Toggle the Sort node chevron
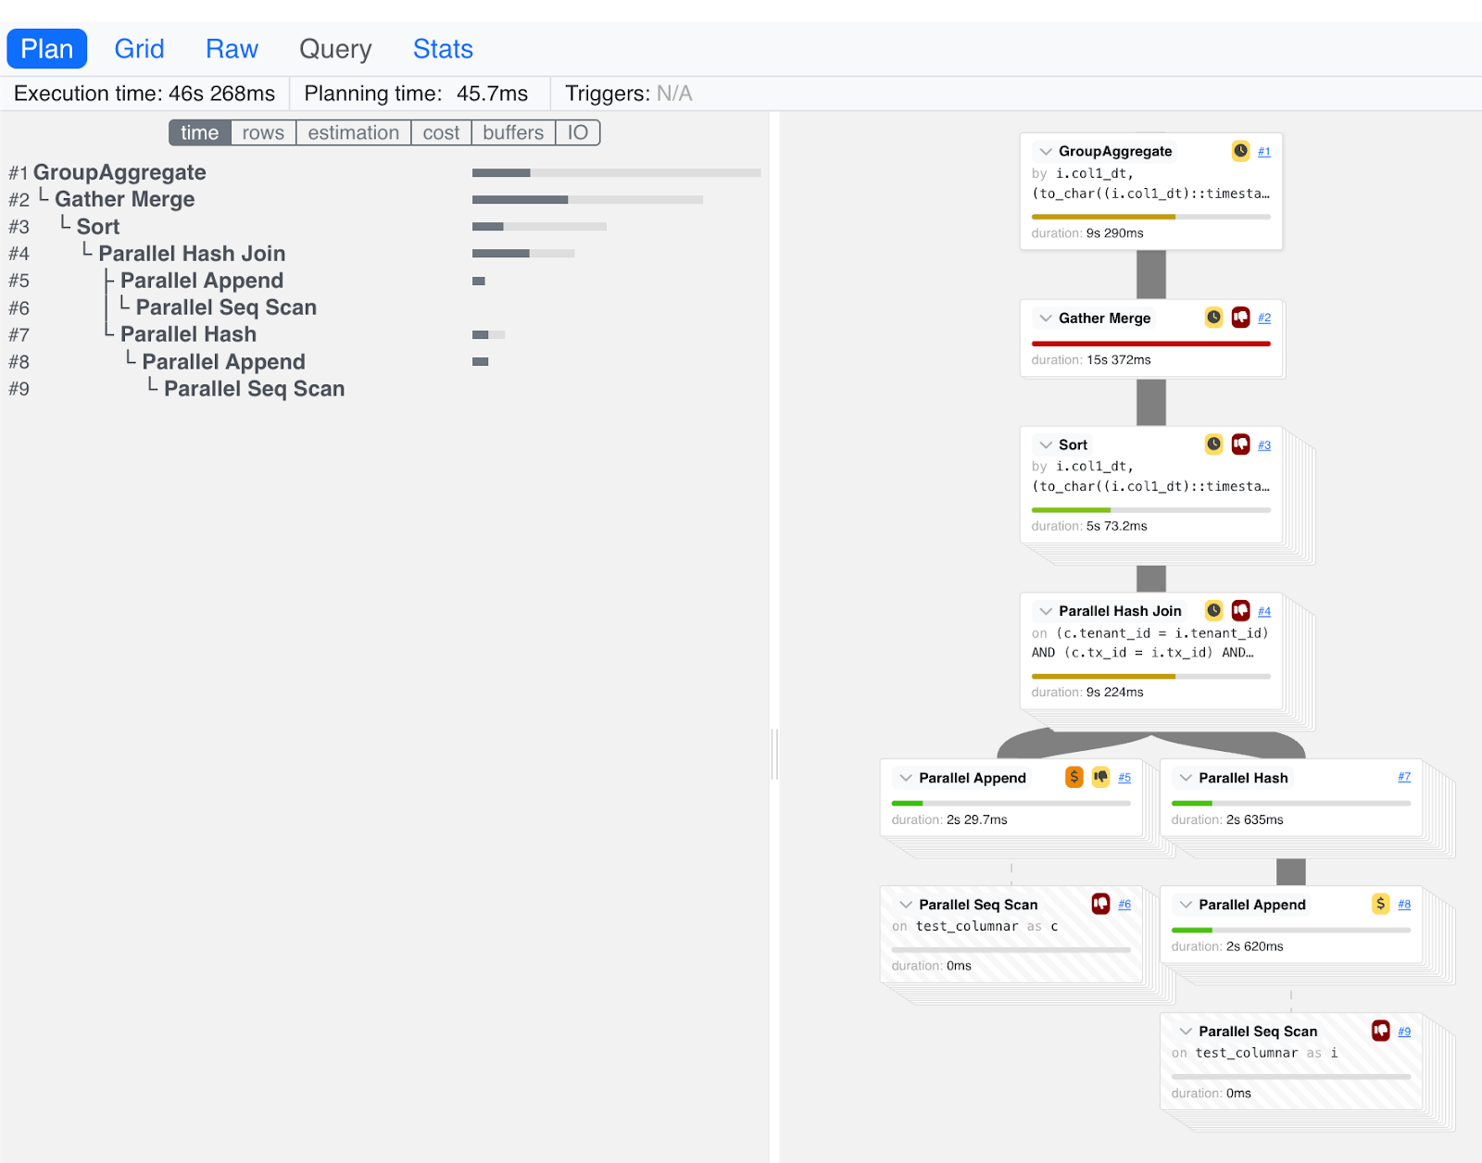Screen dimensions: 1482x1163 coord(1046,445)
